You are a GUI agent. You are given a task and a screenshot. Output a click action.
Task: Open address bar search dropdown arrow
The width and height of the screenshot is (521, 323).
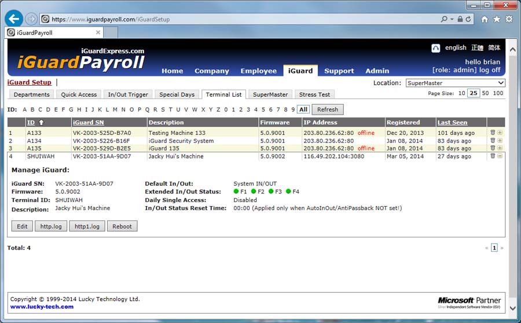[x=452, y=19]
